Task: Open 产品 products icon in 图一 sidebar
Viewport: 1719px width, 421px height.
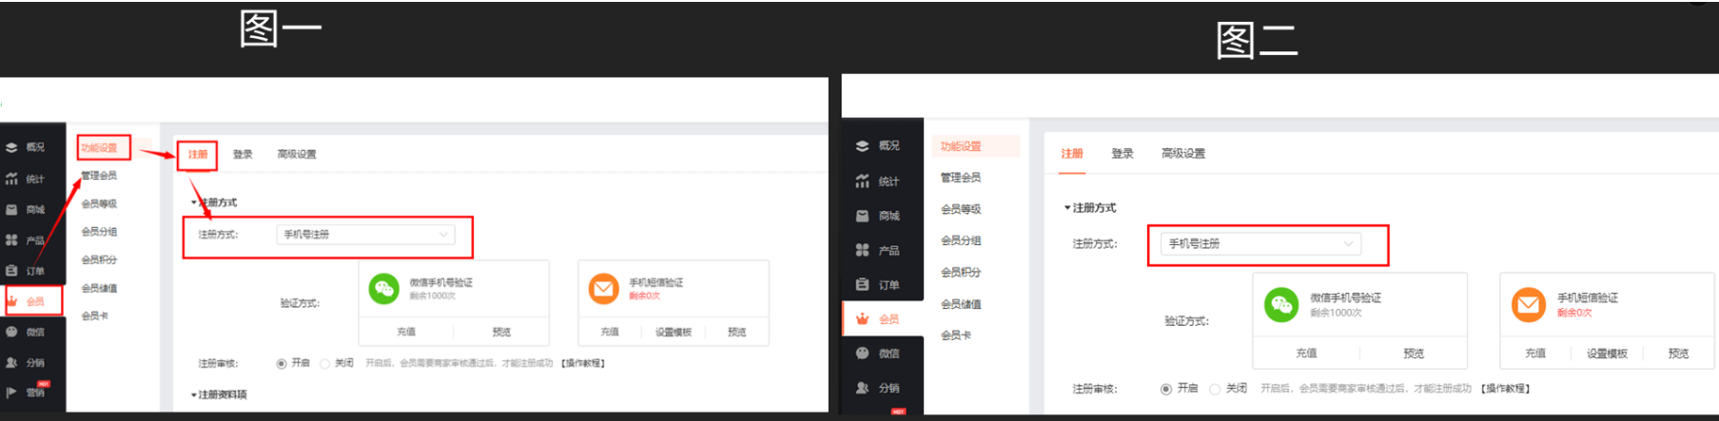Action: [12, 240]
